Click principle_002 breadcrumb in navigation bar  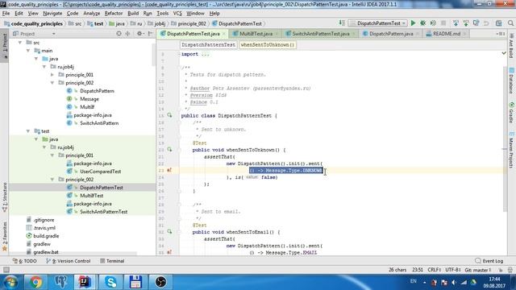click(189, 23)
